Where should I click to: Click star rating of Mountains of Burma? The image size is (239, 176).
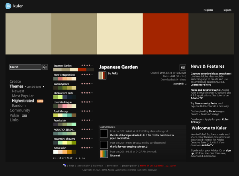coord(87,139)
